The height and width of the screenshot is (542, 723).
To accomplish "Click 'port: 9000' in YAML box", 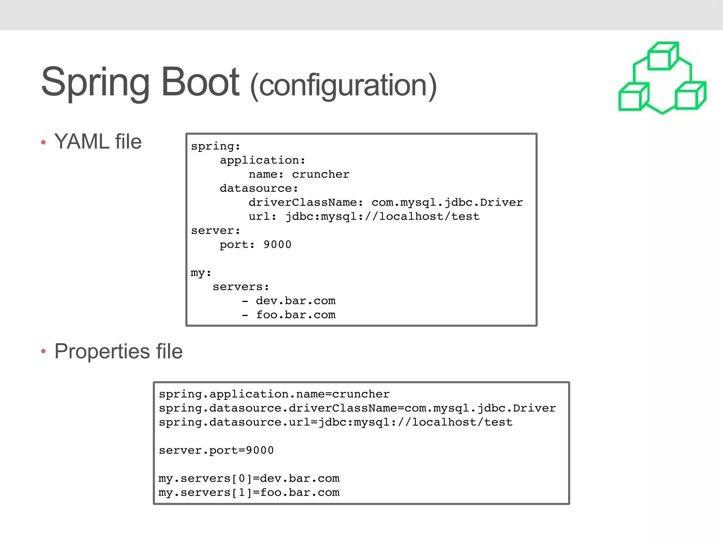I will point(256,245).
